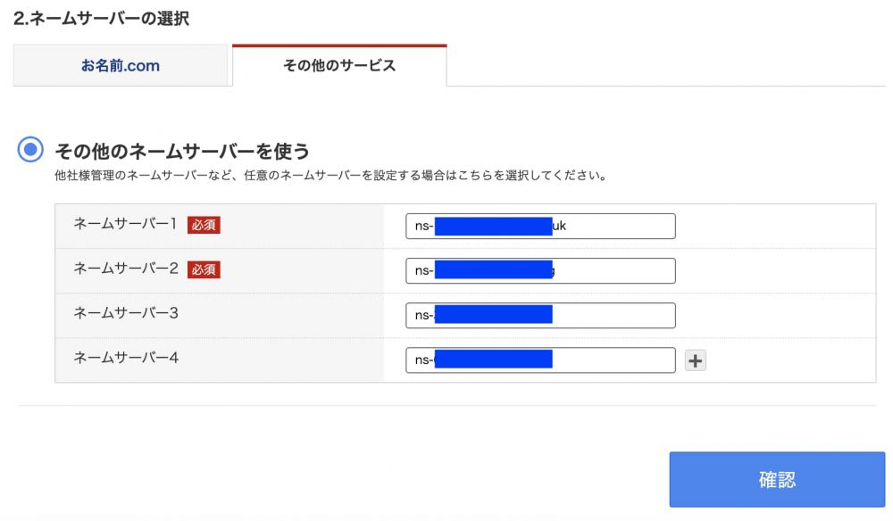Click inside the ネームサーバー1 input field
Screen dimensions: 893x521
click(x=540, y=226)
